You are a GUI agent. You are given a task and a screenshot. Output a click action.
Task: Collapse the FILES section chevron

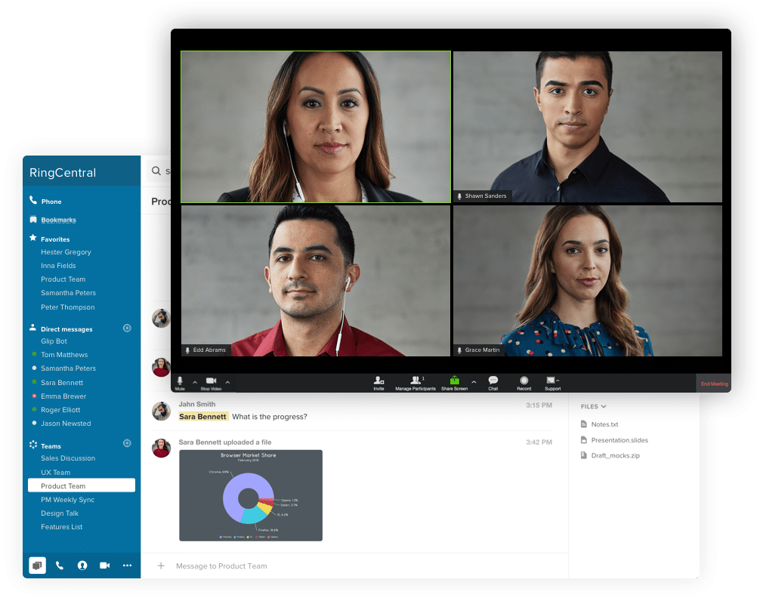click(604, 407)
